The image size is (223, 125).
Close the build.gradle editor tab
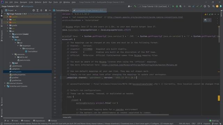(x=105, y=10)
